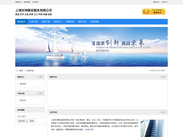183x137 pixels.
Task: Go to 新闻中心 in navigation bar
Action: [58, 22]
